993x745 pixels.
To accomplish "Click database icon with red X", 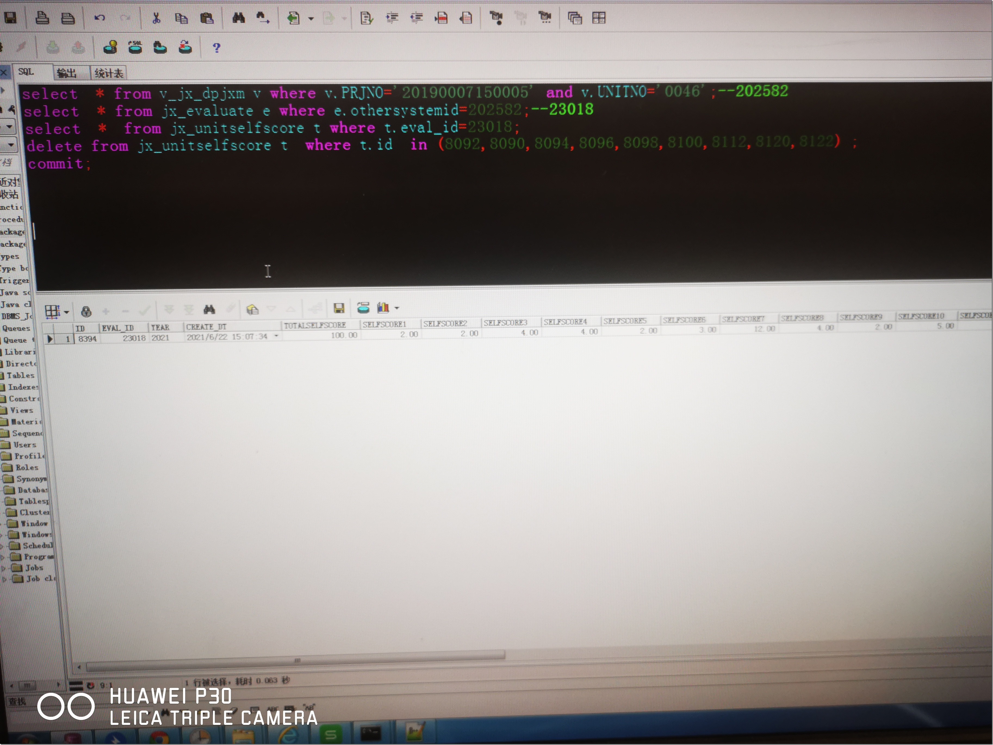I will coord(185,47).
